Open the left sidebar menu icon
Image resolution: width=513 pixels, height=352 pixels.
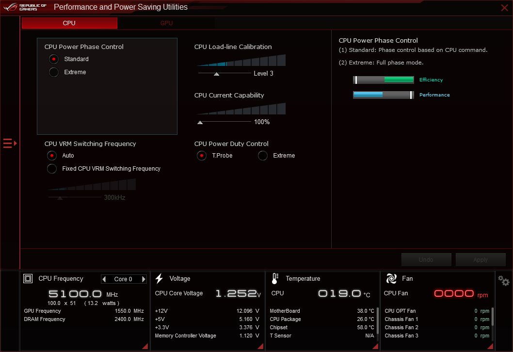10,144
